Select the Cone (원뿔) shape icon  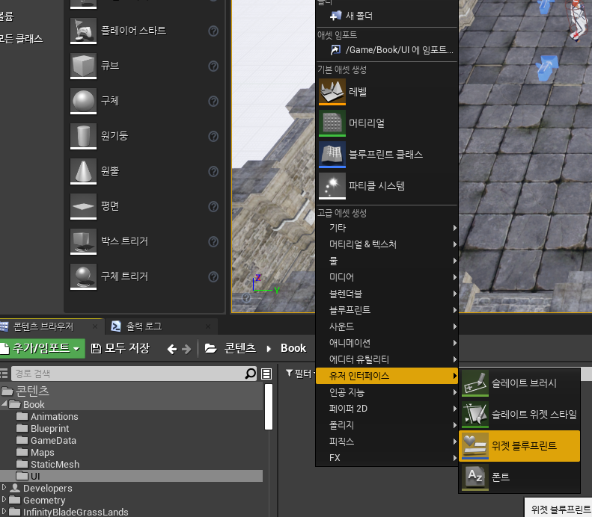83,171
